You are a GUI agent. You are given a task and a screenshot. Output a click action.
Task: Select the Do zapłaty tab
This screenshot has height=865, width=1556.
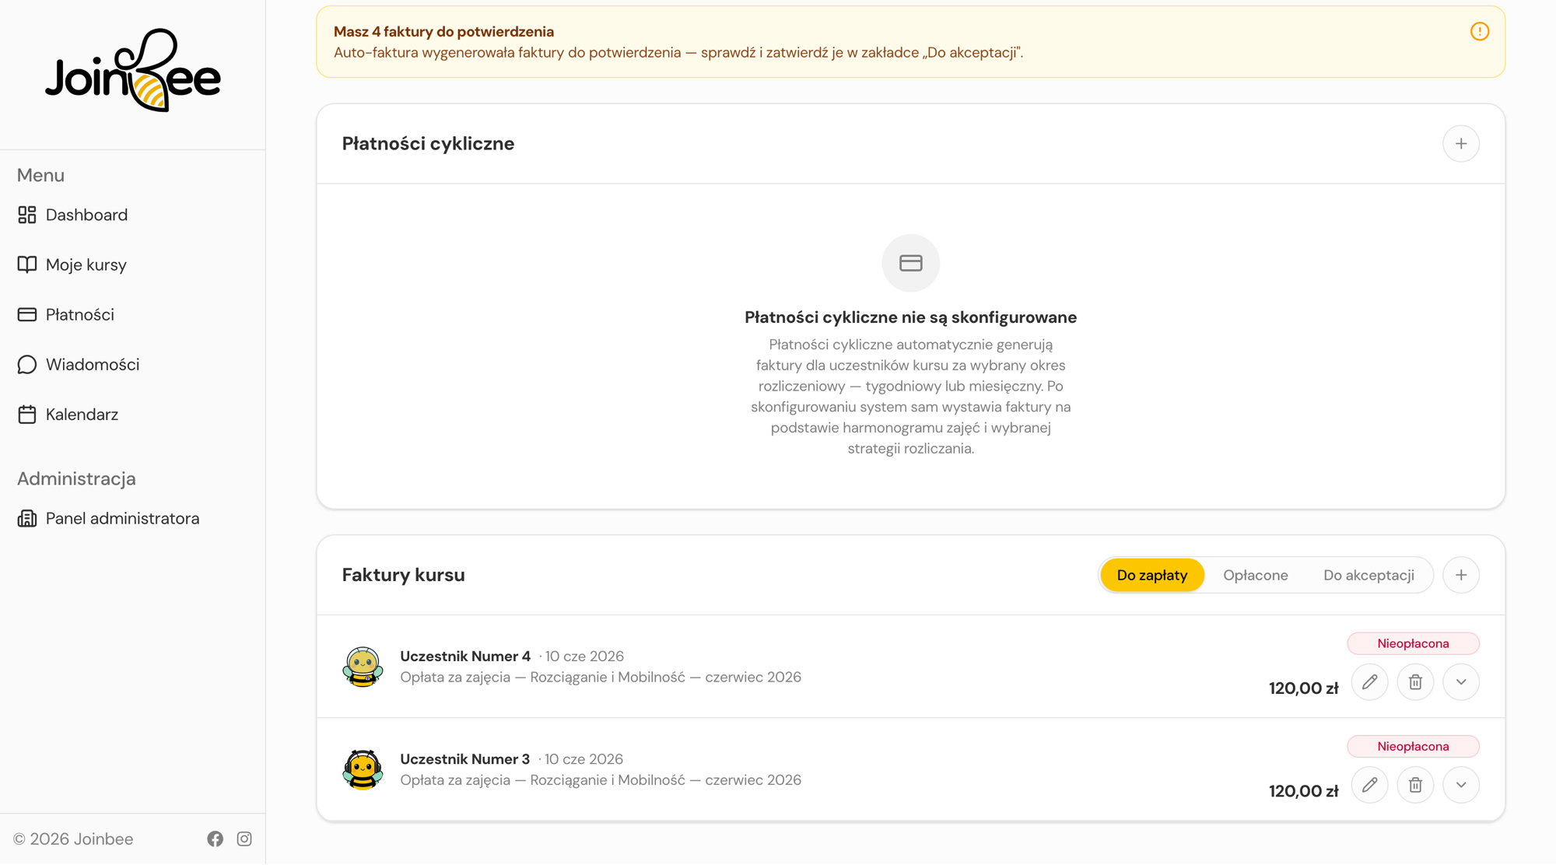[1152, 575]
